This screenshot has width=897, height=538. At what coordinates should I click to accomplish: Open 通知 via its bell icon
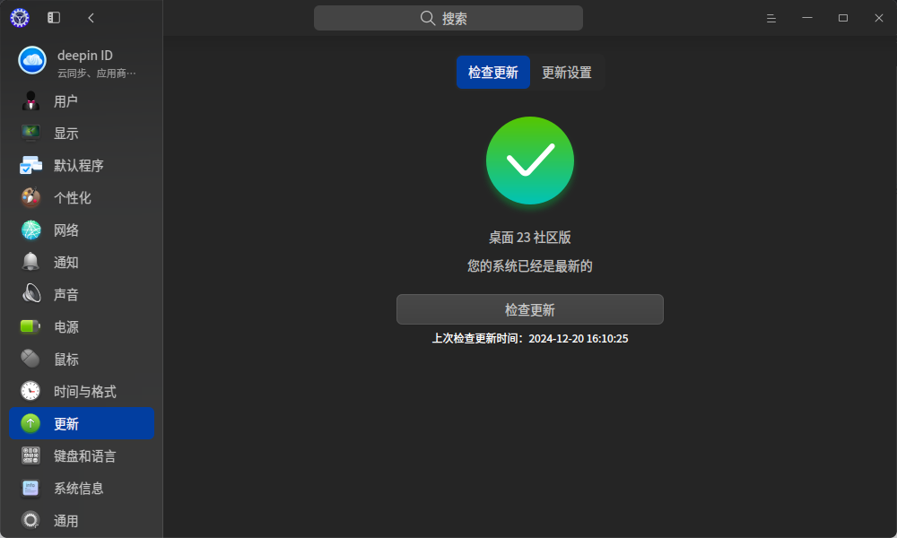point(30,262)
